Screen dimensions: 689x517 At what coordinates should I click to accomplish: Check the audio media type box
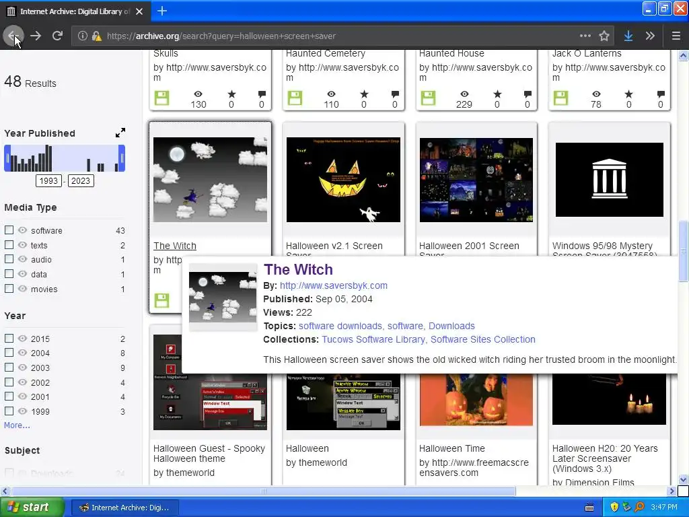(x=9, y=259)
